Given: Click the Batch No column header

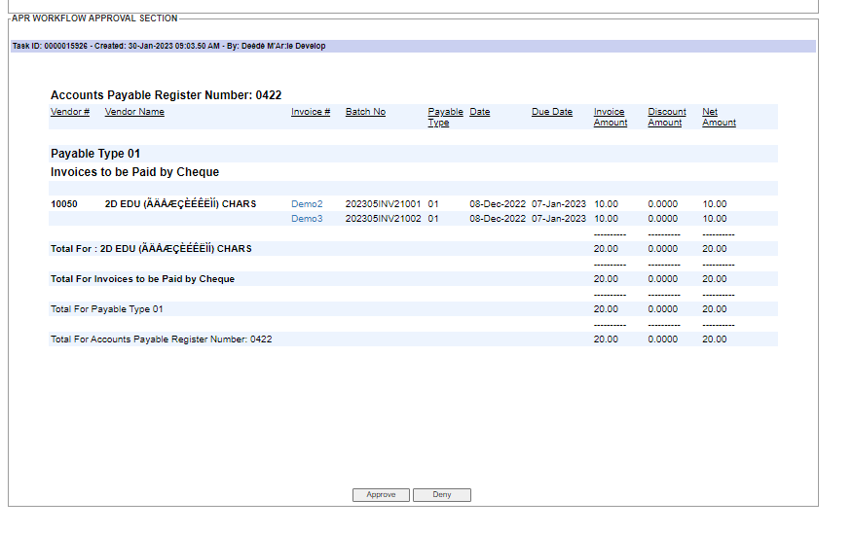Looking at the screenshot, I should click(x=365, y=112).
